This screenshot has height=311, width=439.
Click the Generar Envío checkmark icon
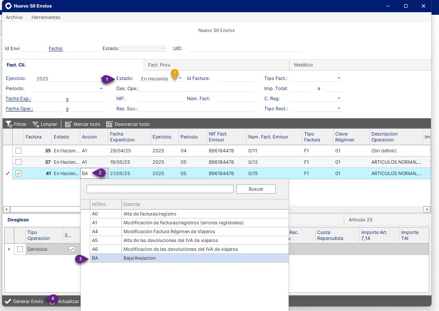[x=8, y=301]
